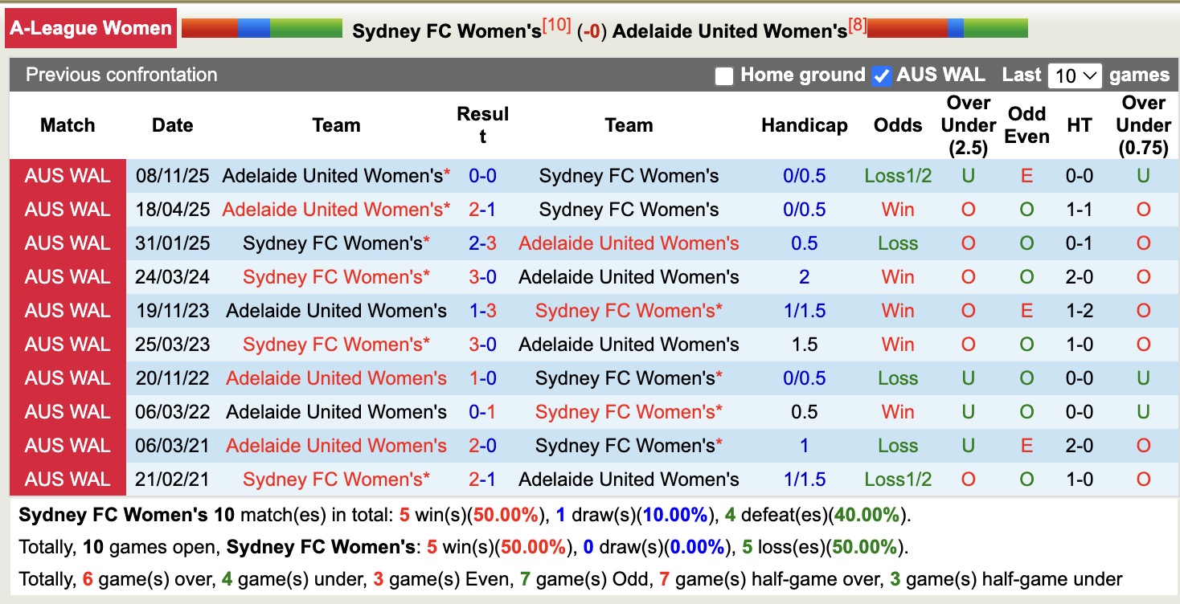Click the 2-3 result on 31/01/25 row
1180x604 pixels.
coord(483,243)
